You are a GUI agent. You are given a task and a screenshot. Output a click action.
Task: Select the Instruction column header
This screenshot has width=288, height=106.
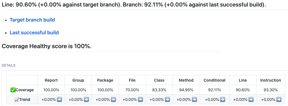point(271,80)
